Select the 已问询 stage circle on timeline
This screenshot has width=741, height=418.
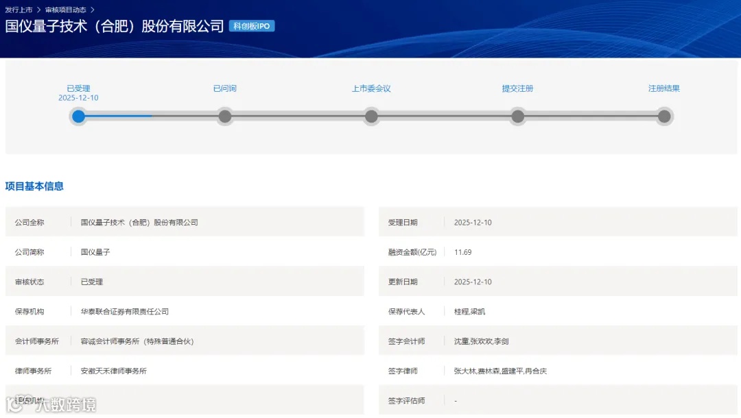(225, 116)
